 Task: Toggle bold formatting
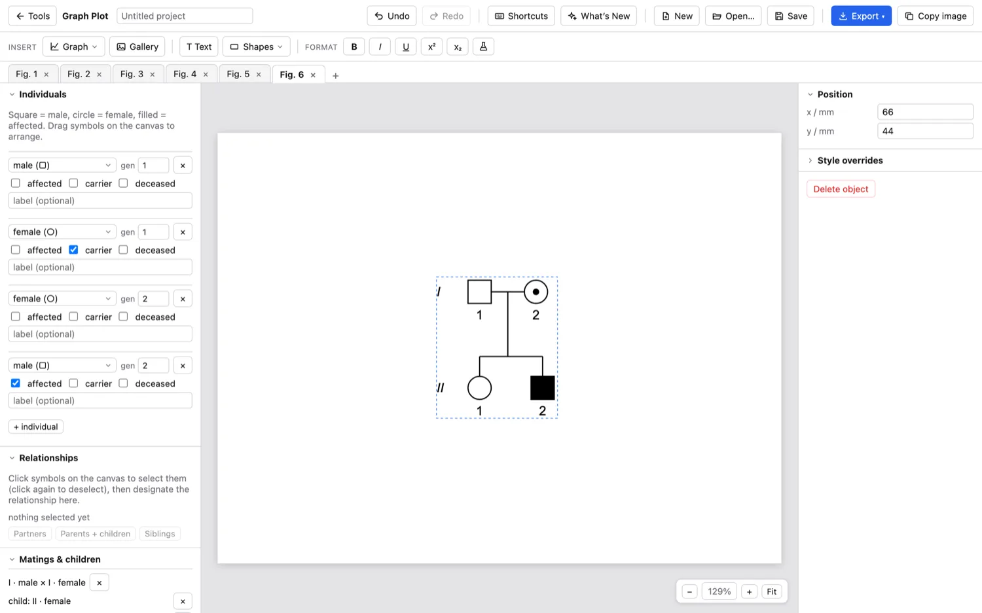(354, 46)
